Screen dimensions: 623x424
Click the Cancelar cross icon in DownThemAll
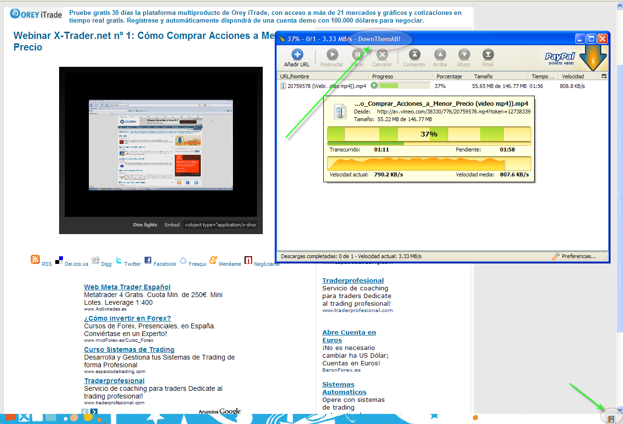click(382, 54)
